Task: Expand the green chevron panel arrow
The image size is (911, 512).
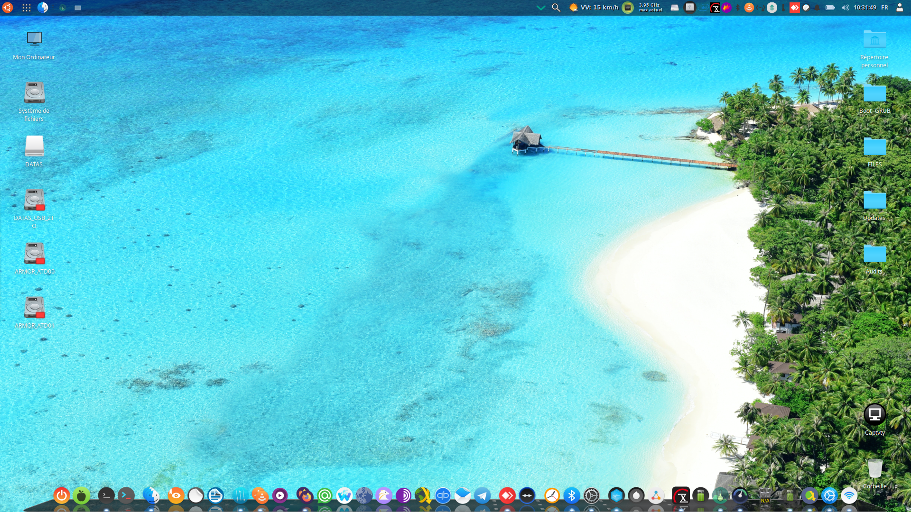Action: click(x=540, y=8)
